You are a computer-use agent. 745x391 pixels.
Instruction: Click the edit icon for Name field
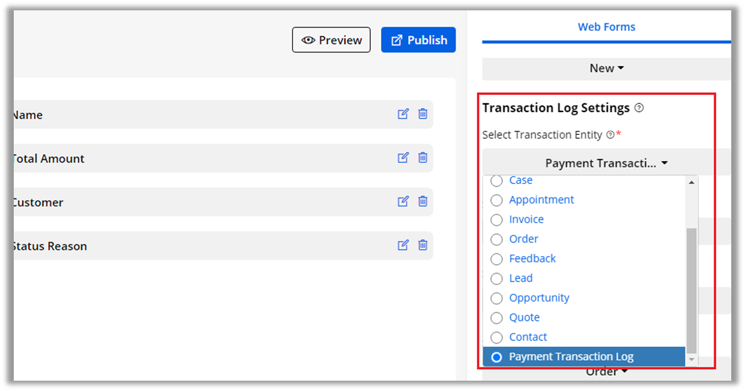[403, 114]
